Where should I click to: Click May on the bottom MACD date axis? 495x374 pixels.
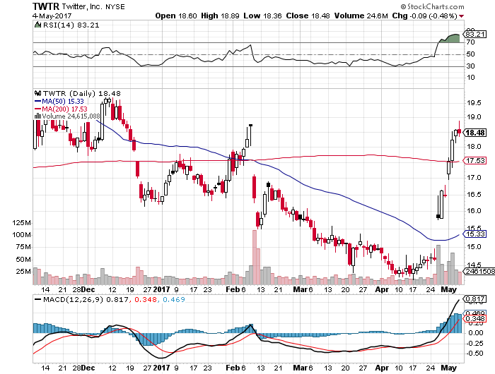click(x=448, y=368)
